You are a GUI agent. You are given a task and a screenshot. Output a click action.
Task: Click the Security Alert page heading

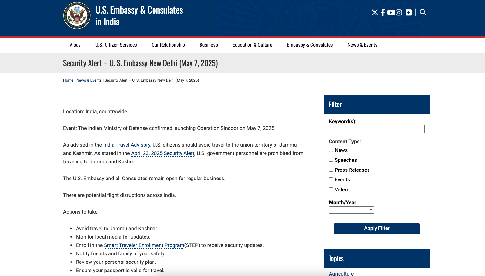pos(140,63)
